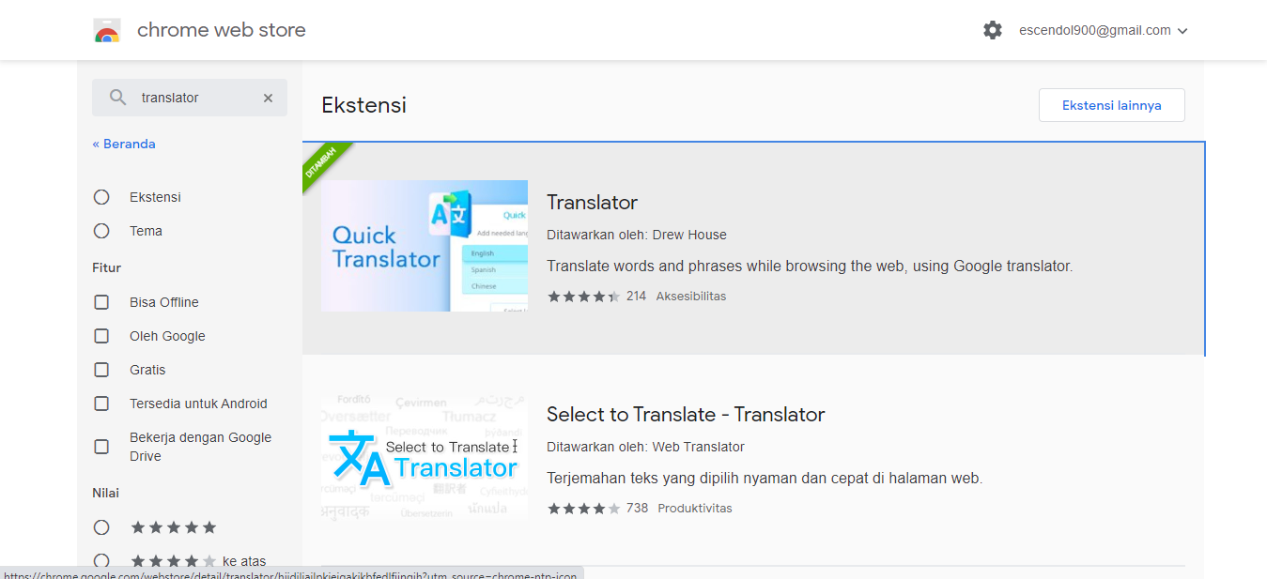The width and height of the screenshot is (1267, 579).
Task: Select four stars ke atas radio button
Action: (x=101, y=561)
